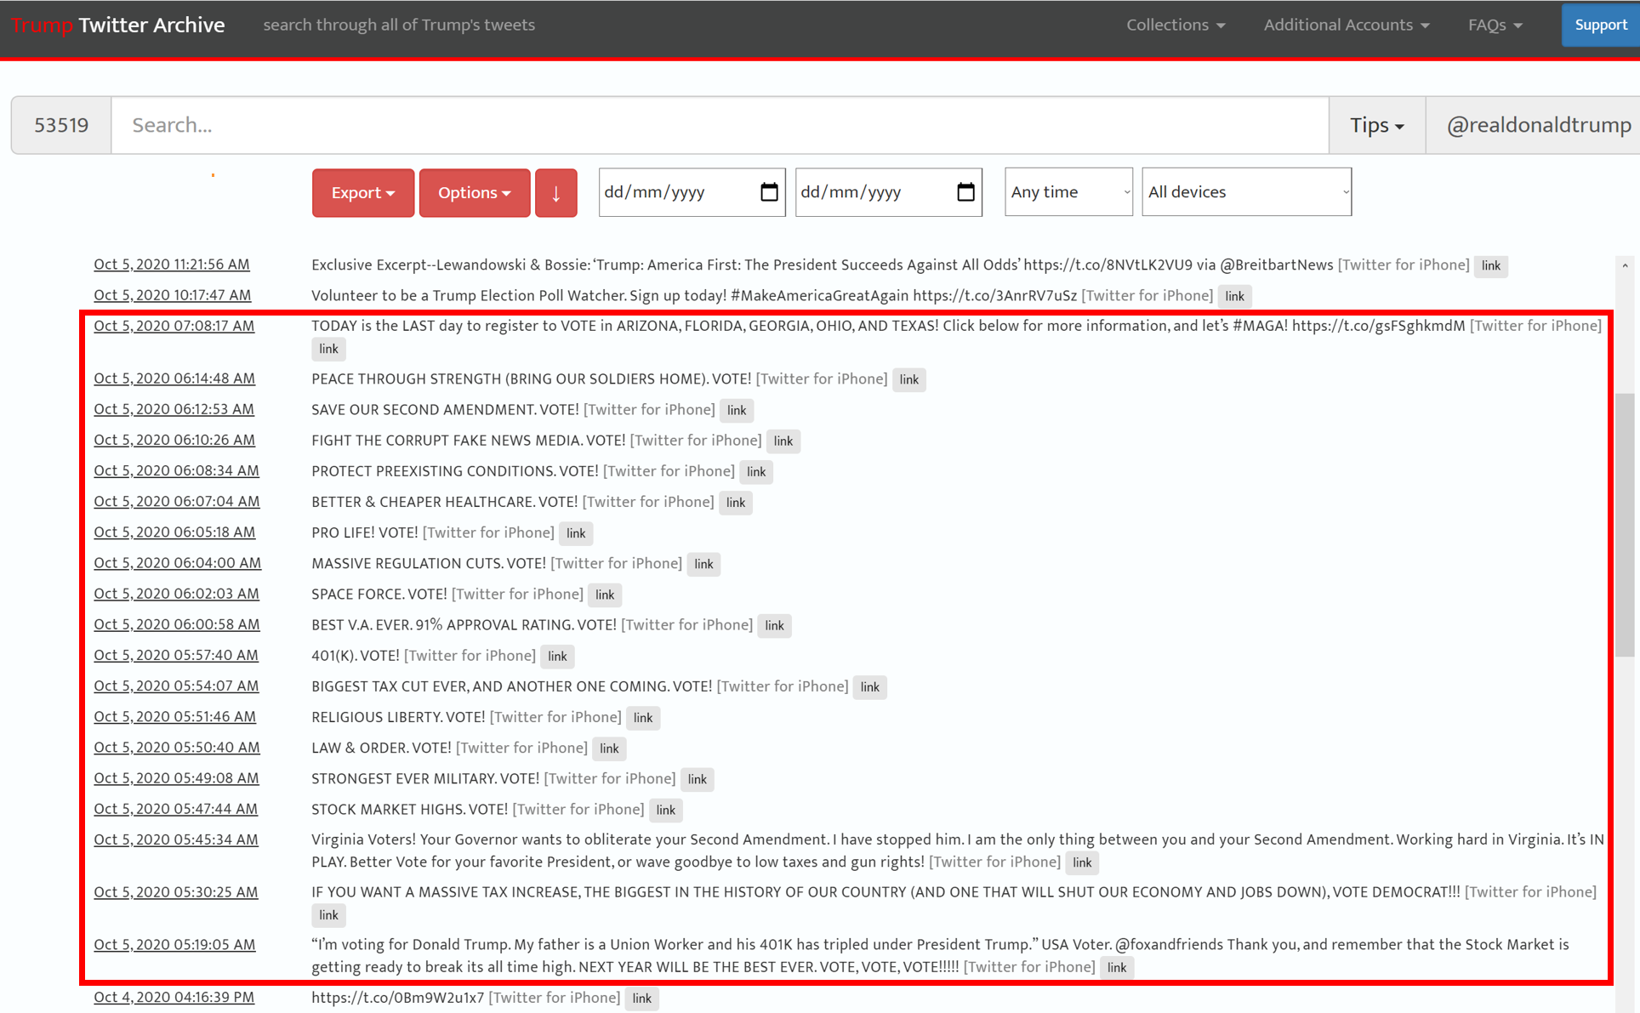Open tweet dated Oct 5, 2020 05:19:05 AM
This screenshot has height=1013, width=1640.
click(x=174, y=944)
